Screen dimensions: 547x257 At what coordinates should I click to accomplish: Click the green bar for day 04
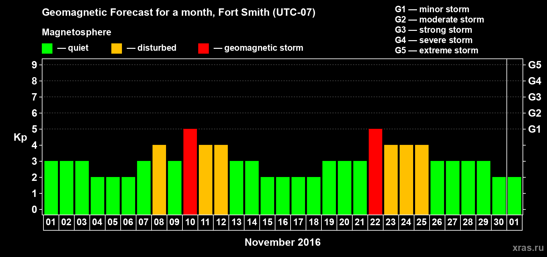(x=97, y=196)
